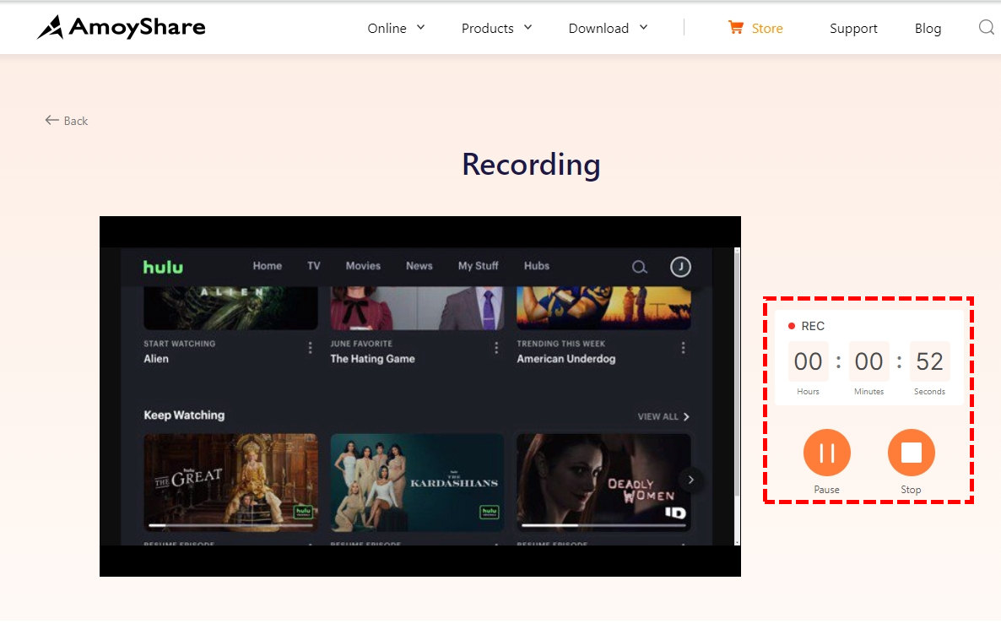Expand the Products dropdown menu
Viewport: 1001px width, 624px height.
click(496, 28)
